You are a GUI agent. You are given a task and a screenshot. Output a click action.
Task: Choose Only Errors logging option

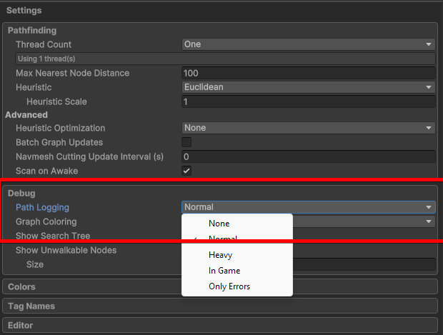237,286
